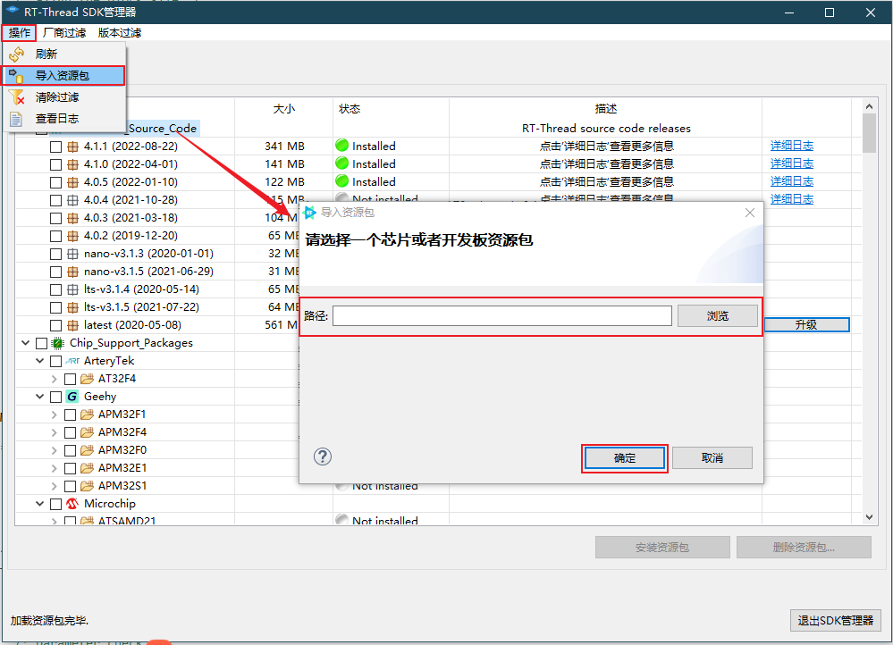This screenshot has height=645, width=893.
Task: Check the latest (2020-05-08) checkbox
Action: coord(55,326)
